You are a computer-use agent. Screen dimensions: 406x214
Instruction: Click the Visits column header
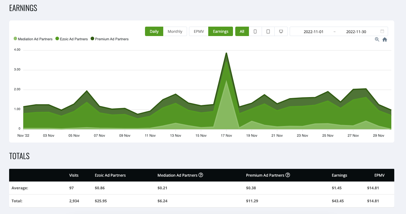pos(74,175)
